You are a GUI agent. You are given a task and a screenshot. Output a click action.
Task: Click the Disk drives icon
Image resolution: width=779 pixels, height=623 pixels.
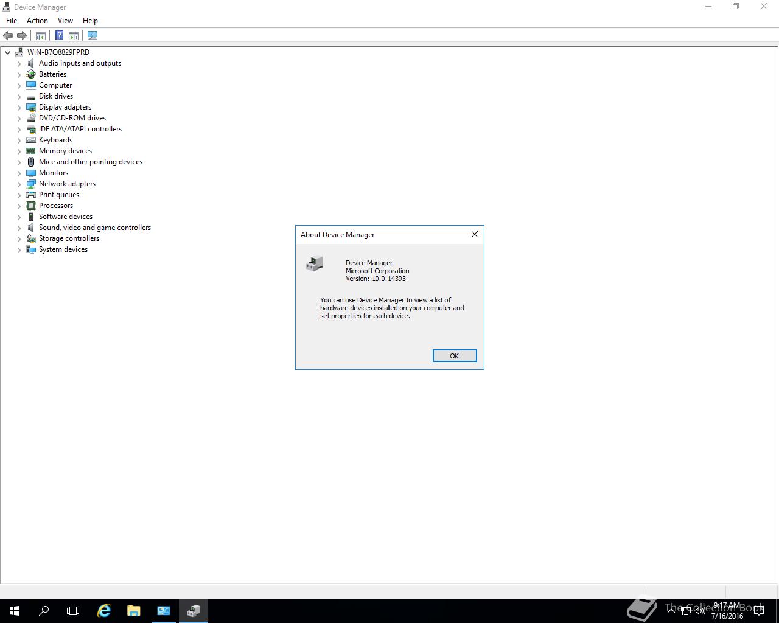coord(31,96)
